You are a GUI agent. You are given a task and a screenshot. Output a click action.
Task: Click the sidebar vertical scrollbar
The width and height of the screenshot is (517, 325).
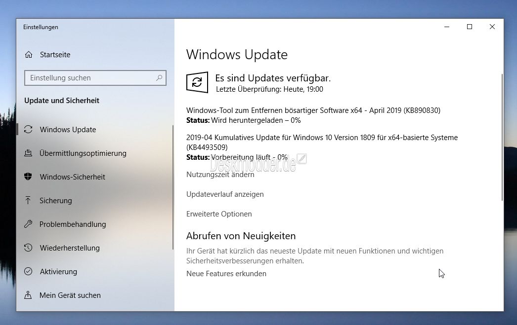173,187
